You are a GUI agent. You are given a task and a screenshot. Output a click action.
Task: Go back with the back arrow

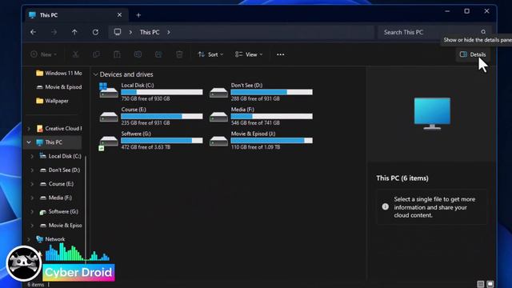click(33, 32)
